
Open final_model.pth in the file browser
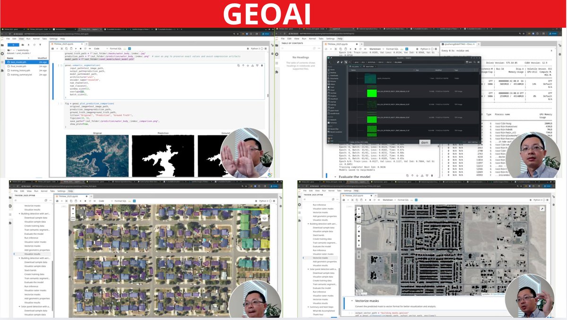pyautogui.click(x=26, y=66)
